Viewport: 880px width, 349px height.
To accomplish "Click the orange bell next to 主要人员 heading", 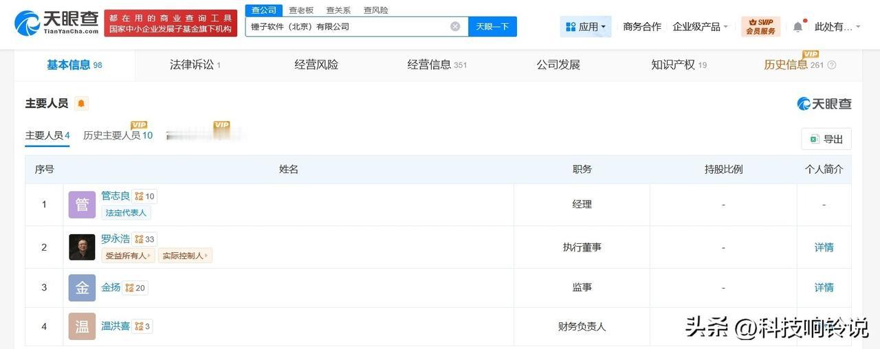I will tap(81, 104).
